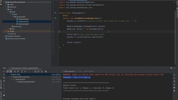
Task: Collapse TestExample1 node in test tree
Action: [x=11, y=79]
